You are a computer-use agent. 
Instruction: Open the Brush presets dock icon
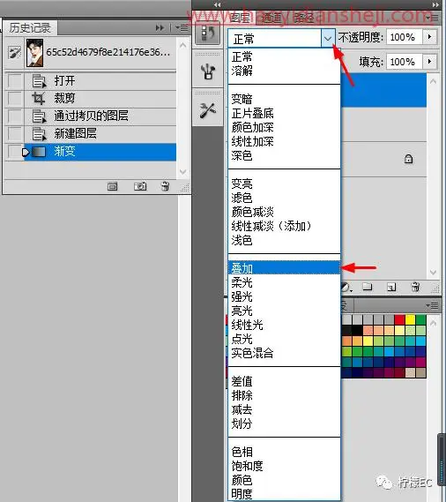click(x=208, y=71)
